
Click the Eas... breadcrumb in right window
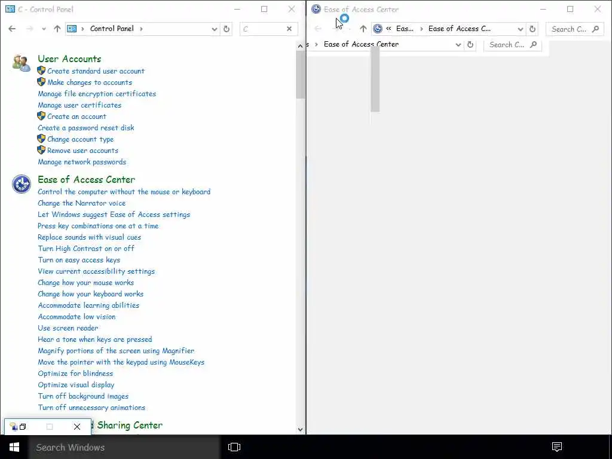click(405, 29)
